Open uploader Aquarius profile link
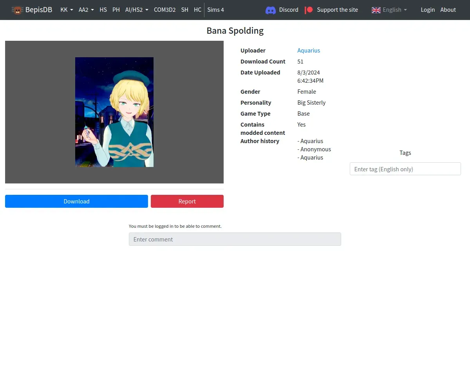This screenshot has height=392, width=470. point(309,50)
